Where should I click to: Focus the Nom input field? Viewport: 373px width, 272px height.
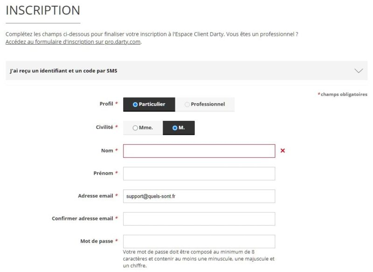tap(199, 151)
